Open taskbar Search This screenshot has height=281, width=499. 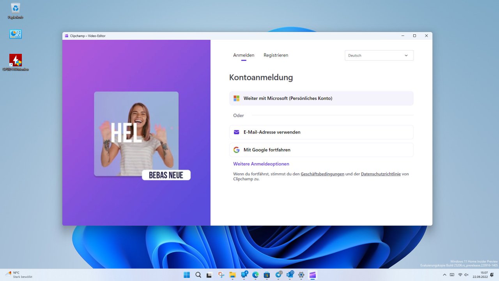tap(198, 275)
